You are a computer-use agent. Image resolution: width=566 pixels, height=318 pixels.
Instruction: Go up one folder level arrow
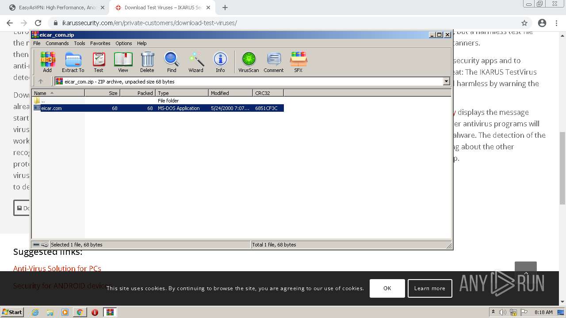pyautogui.click(x=41, y=81)
